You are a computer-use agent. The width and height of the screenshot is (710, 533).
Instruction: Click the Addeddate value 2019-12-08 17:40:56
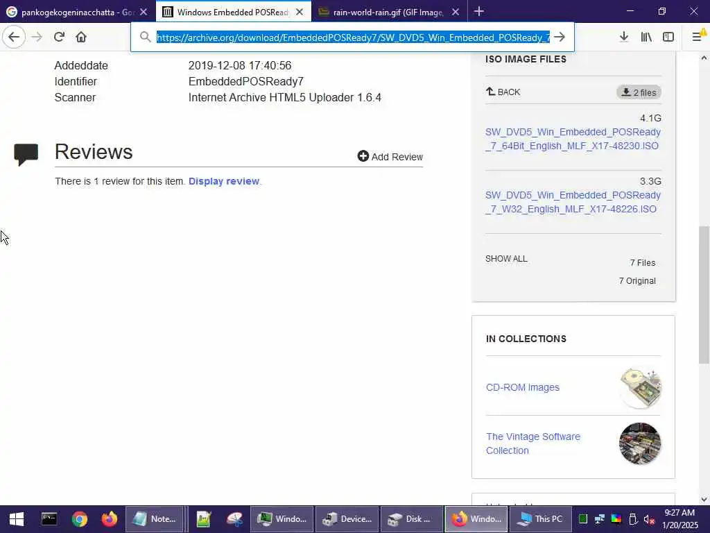(x=239, y=66)
